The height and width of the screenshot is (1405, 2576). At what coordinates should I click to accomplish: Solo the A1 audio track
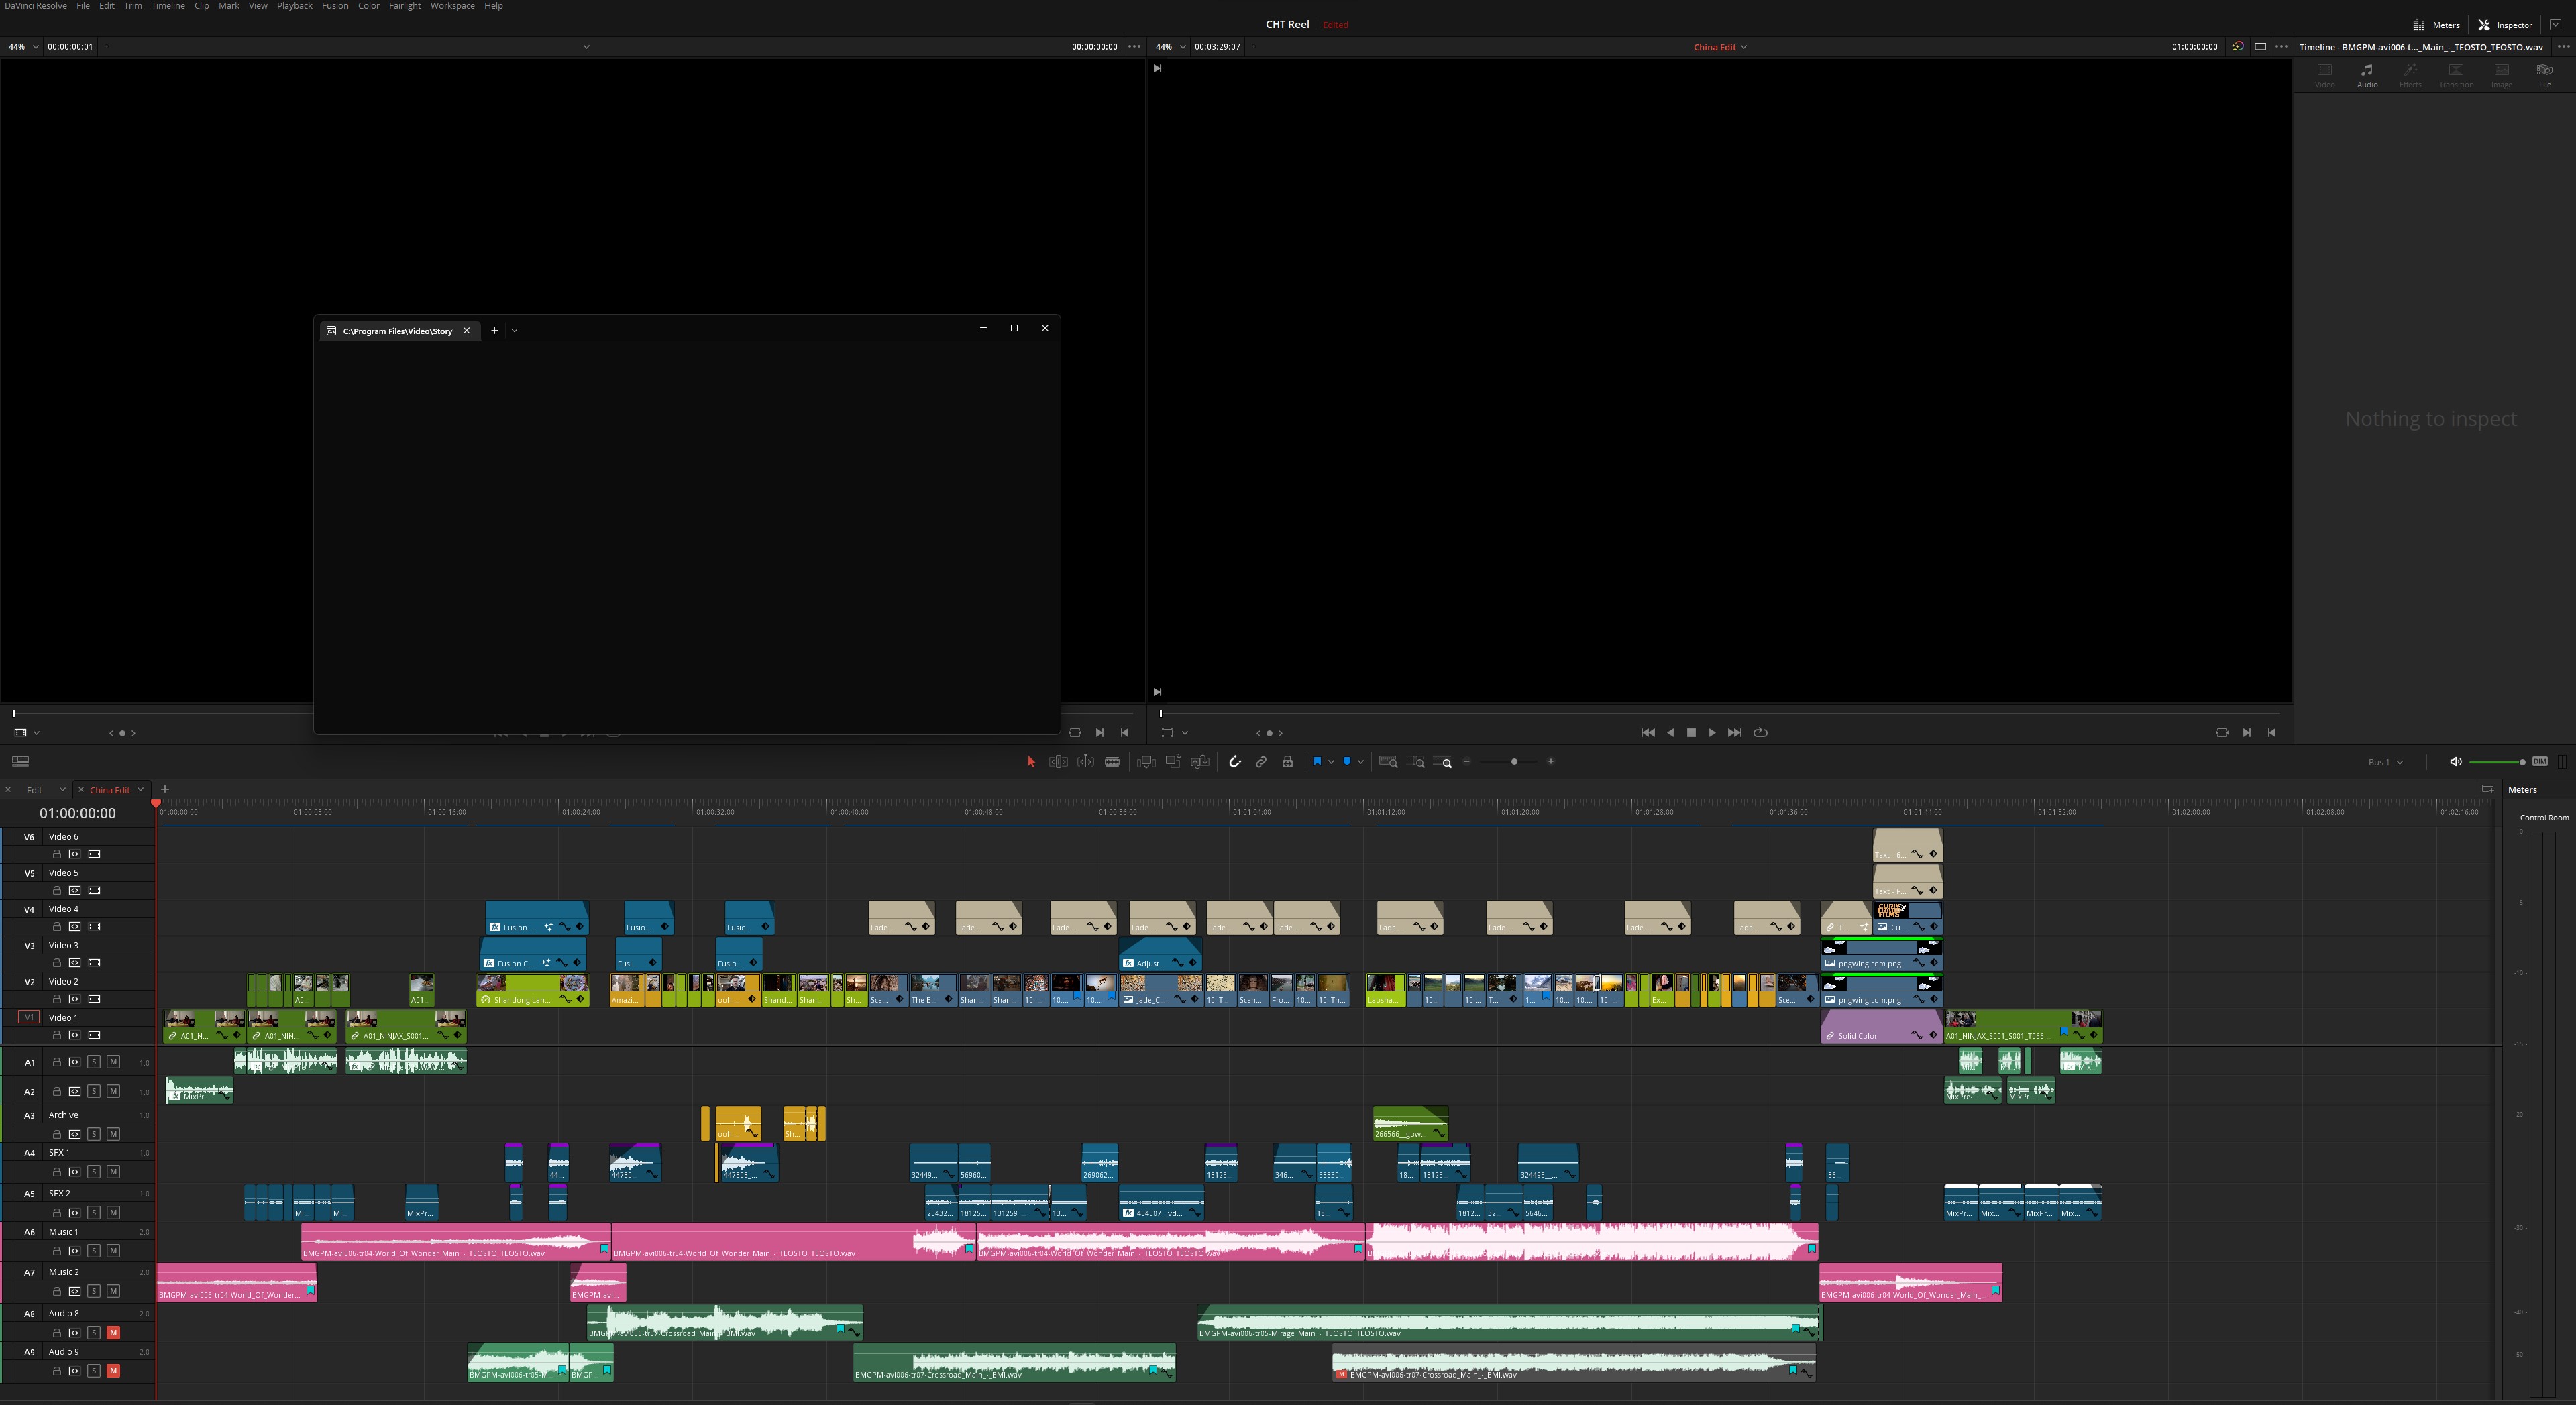click(94, 1062)
